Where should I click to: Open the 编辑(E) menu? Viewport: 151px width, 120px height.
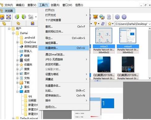click(x=20, y=5)
